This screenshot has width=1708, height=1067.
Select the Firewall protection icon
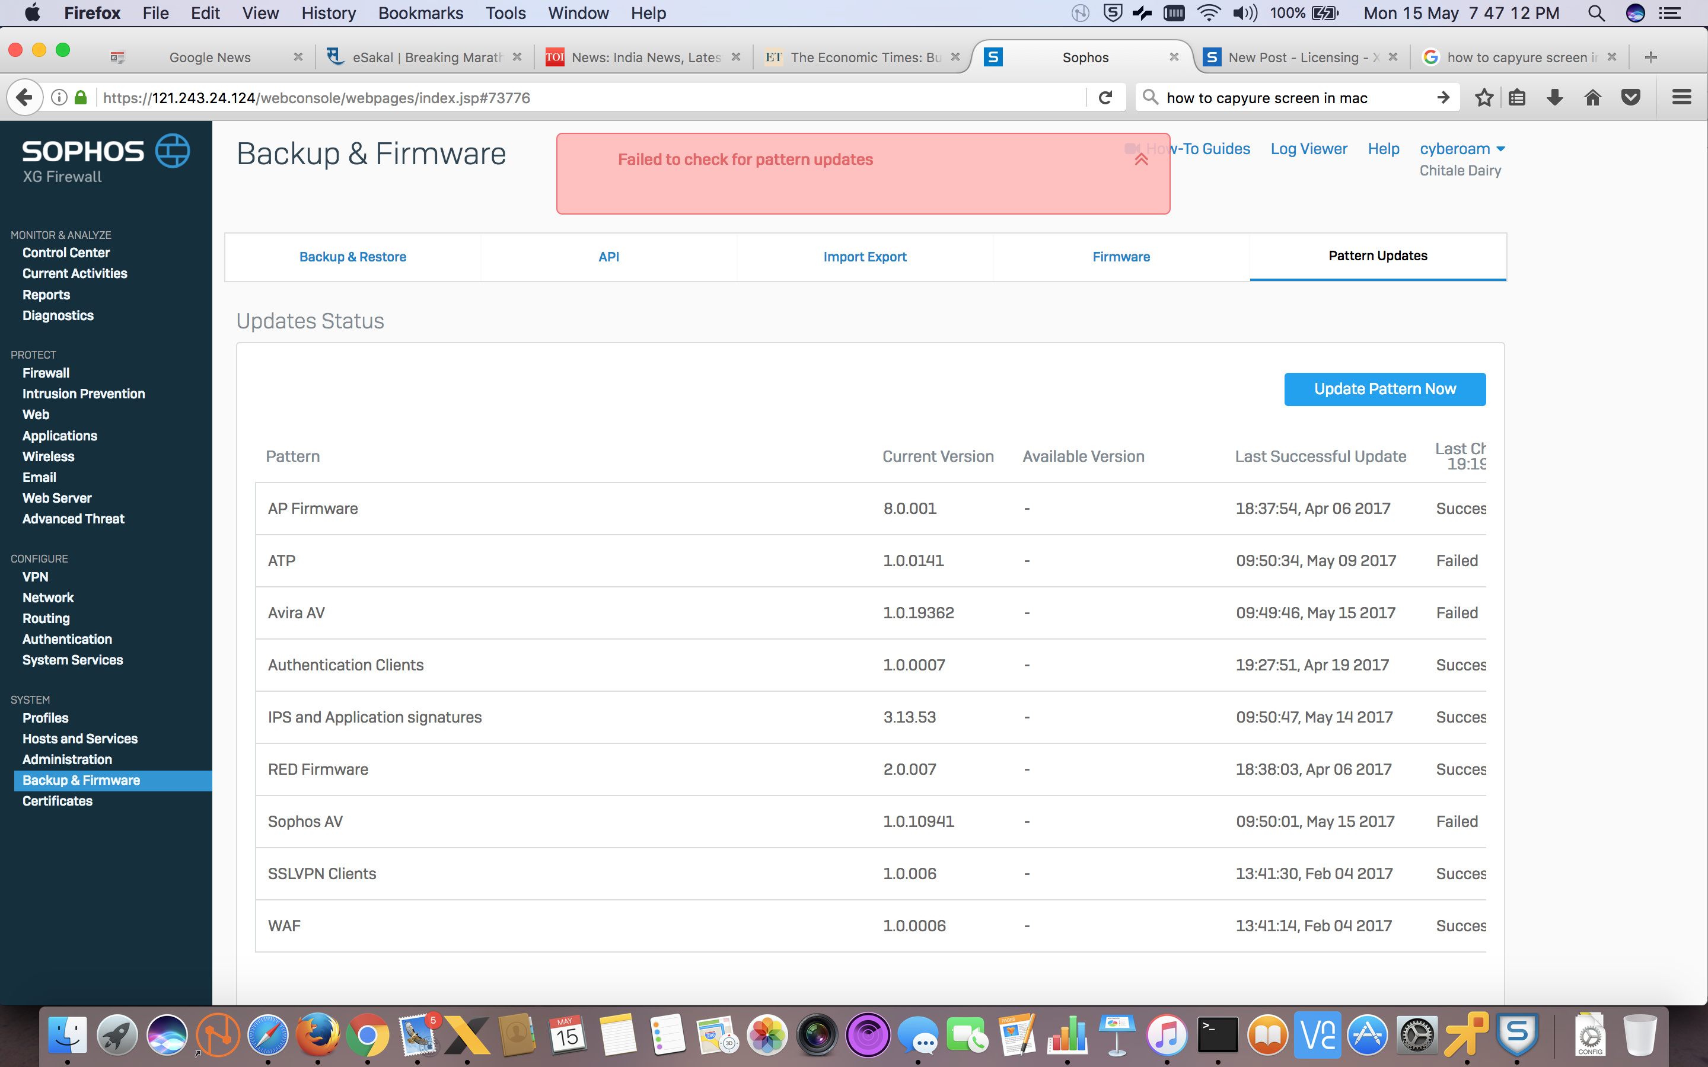[x=46, y=372]
